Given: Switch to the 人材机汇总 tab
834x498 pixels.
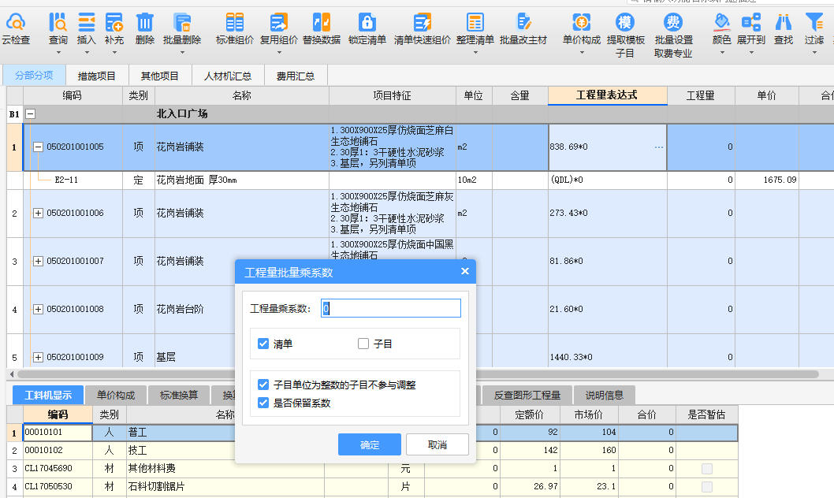Looking at the screenshot, I should click(x=228, y=76).
